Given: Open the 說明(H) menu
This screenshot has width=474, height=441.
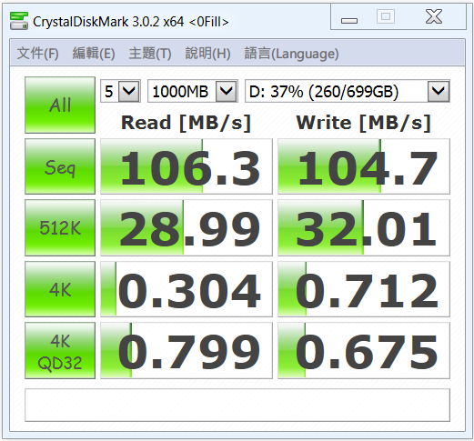Looking at the screenshot, I should pyautogui.click(x=207, y=54).
